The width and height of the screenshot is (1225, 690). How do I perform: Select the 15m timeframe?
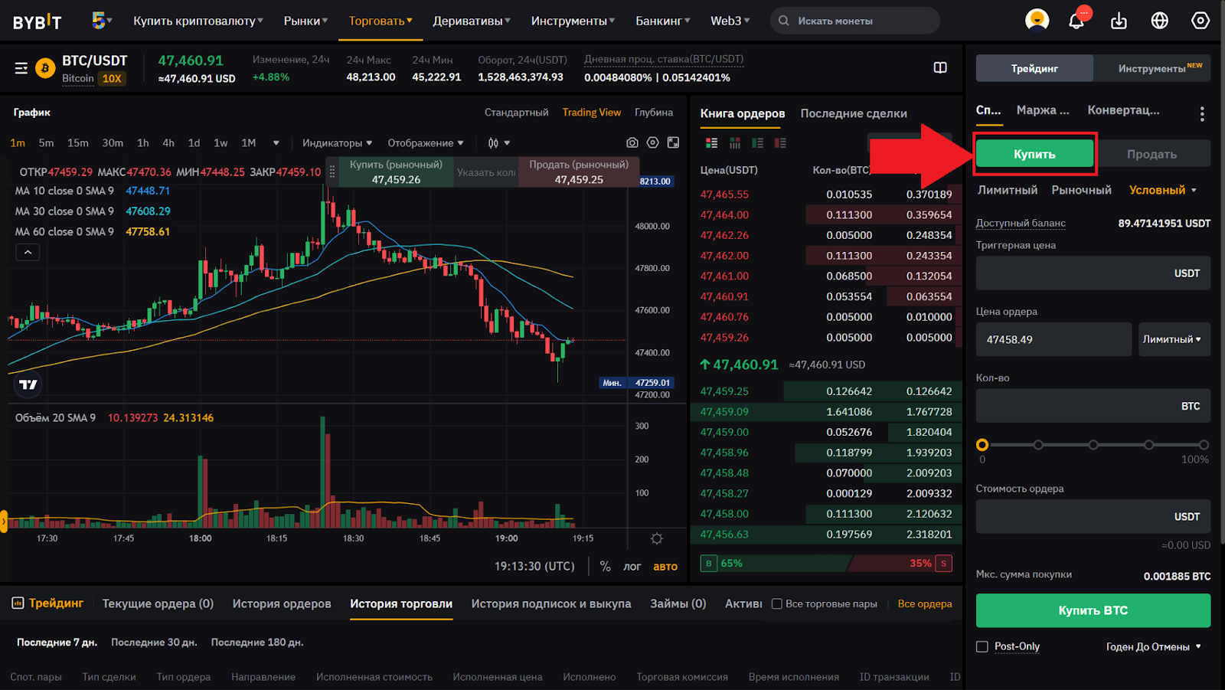pyautogui.click(x=78, y=143)
